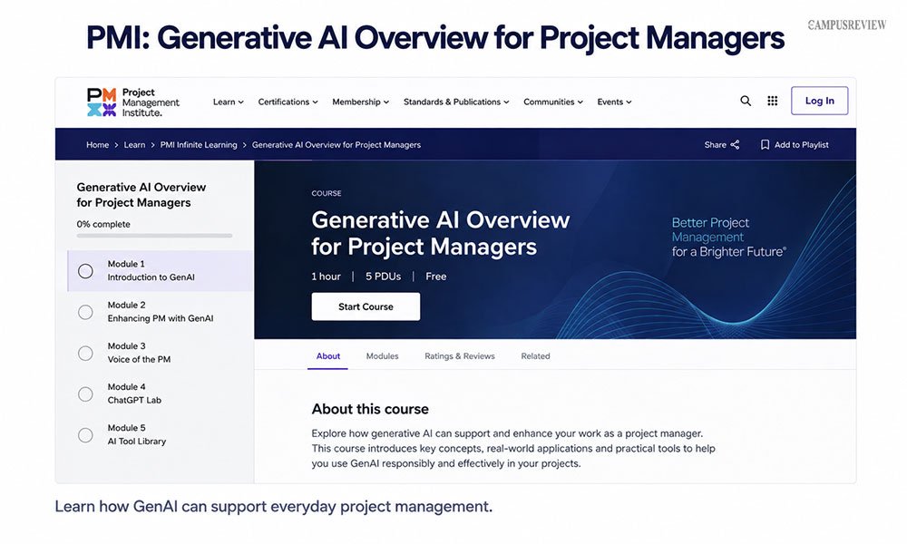Click the sidebar course title heading

click(141, 195)
